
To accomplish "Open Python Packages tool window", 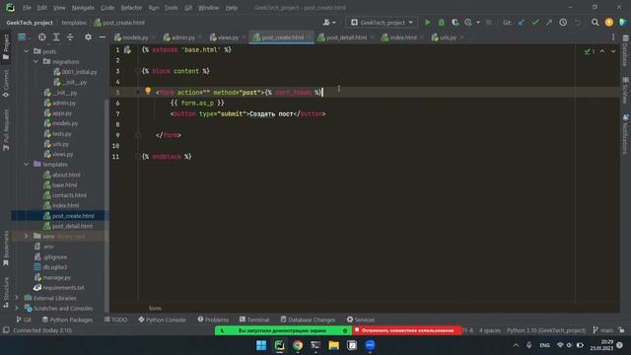I will [x=67, y=319].
